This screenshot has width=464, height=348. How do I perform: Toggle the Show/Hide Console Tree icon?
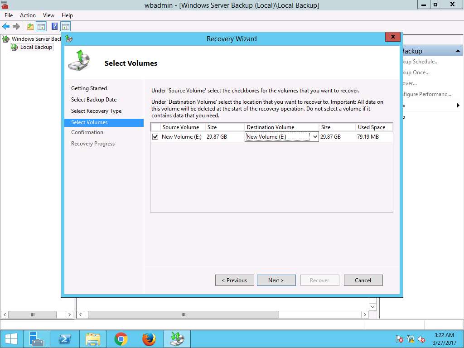[x=41, y=27]
